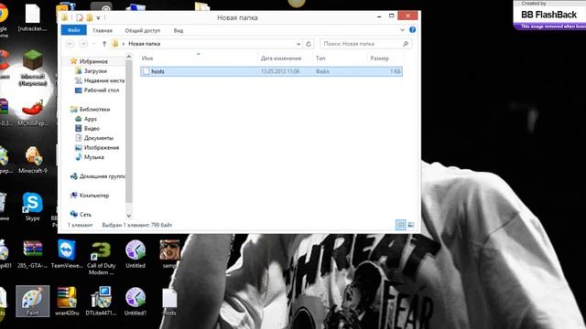The width and height of the screenshot is (586, 329).
Task: Sort by the Тип column header
Action: (x=320, y=58)
